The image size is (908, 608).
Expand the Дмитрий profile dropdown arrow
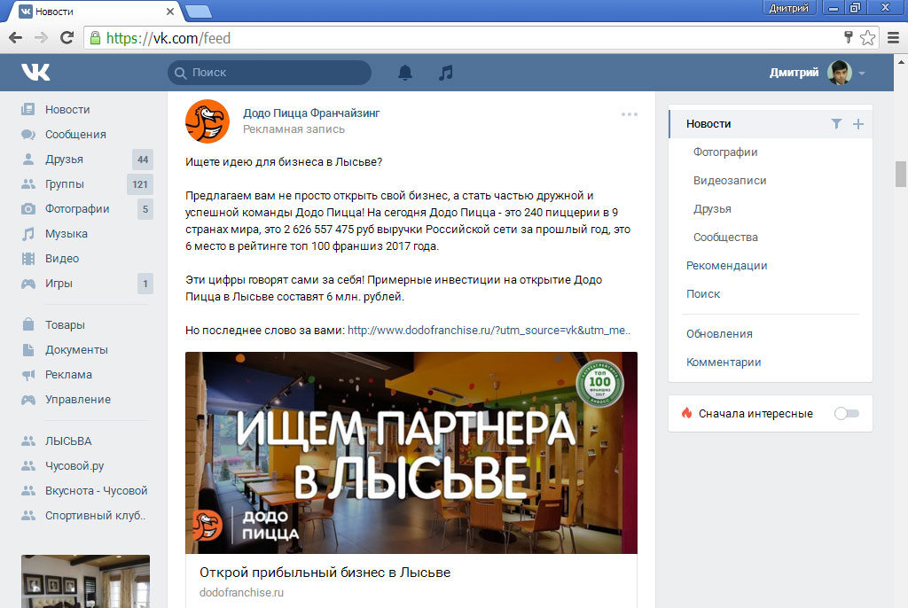(x=862, y=74)
